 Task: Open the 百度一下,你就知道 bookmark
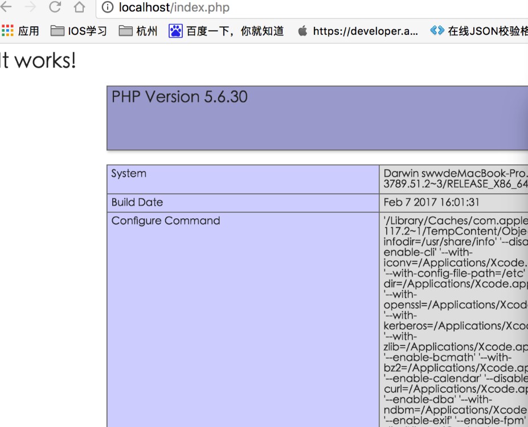click(227, 31)
